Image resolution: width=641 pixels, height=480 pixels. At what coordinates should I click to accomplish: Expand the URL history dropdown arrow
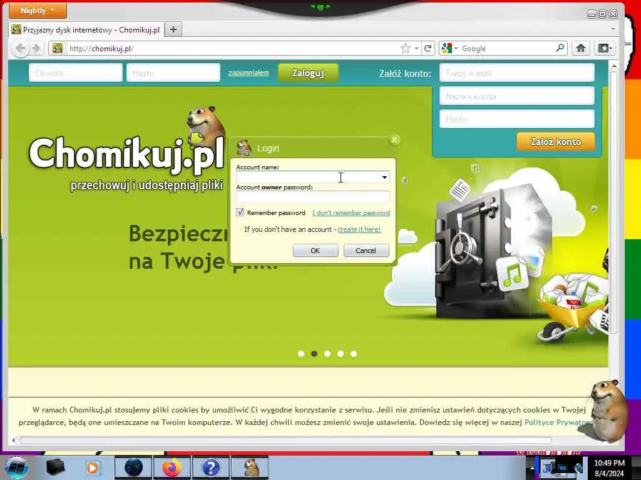click(x=416, y=49)
